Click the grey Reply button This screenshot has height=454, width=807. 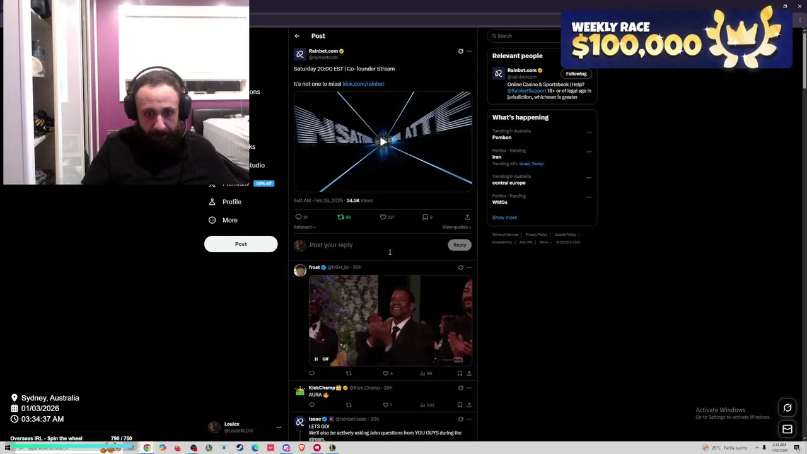coord(460,245)
